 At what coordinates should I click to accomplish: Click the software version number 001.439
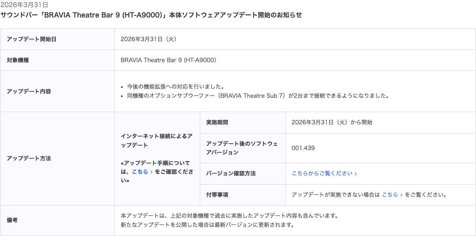click(x=303, y=148)
